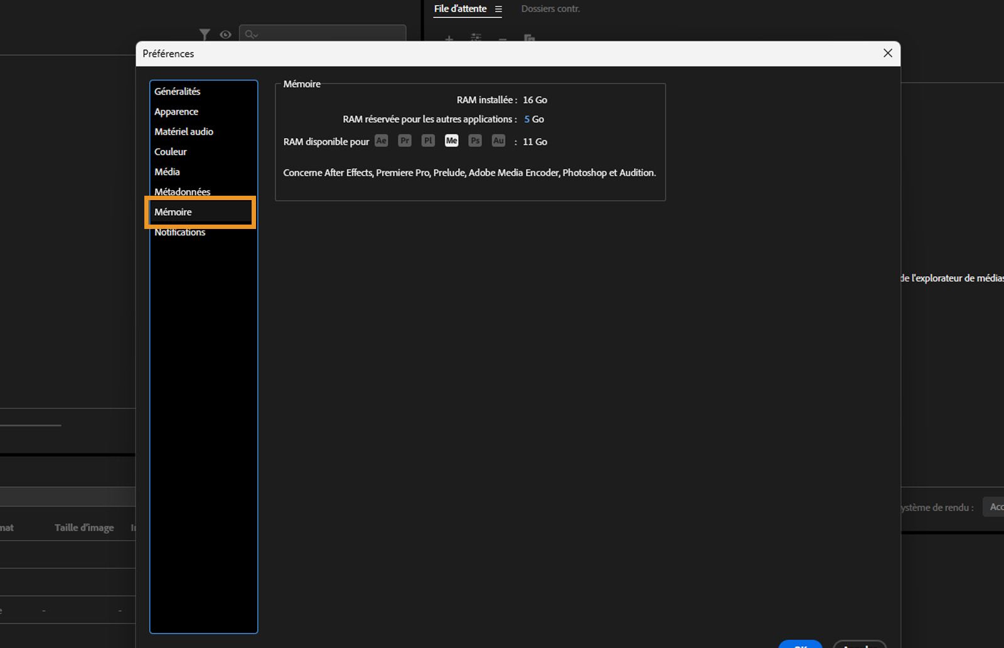The height and width of the screenshot is (648, 1004).
Task: Click the Concerne After Effects, Premiere Pro description text
Action: pos(469,173)
